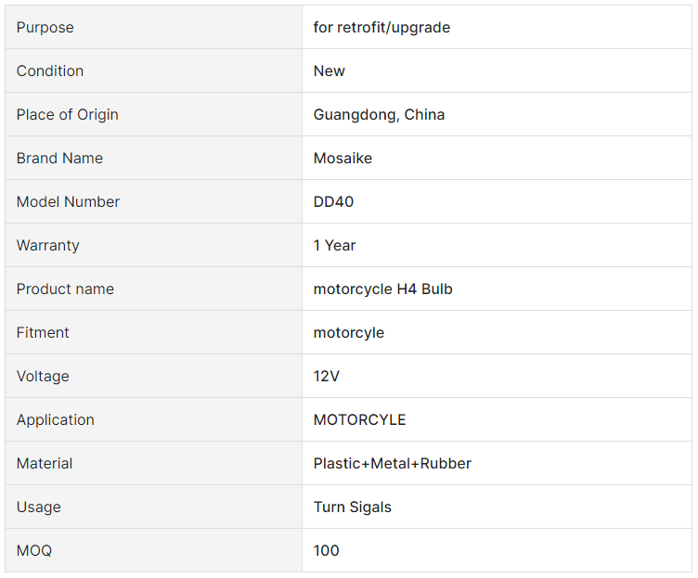
Task: Select 'motorcycle H4 Bulb' product name
Action: click(x=382, y=289)
